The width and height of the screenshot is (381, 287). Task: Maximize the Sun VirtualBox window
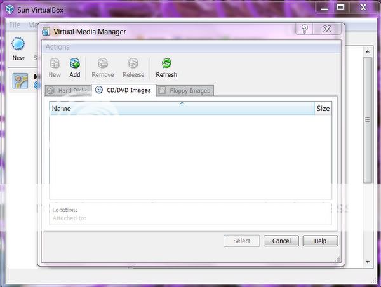coord(340,8)
